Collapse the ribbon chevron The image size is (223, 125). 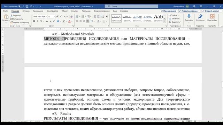222,26
